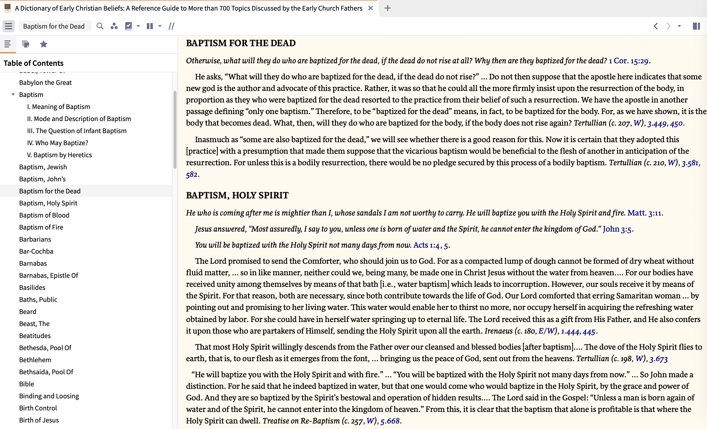
Task: Click the parallel resources double-slash icon
Action: coord(171,26)
